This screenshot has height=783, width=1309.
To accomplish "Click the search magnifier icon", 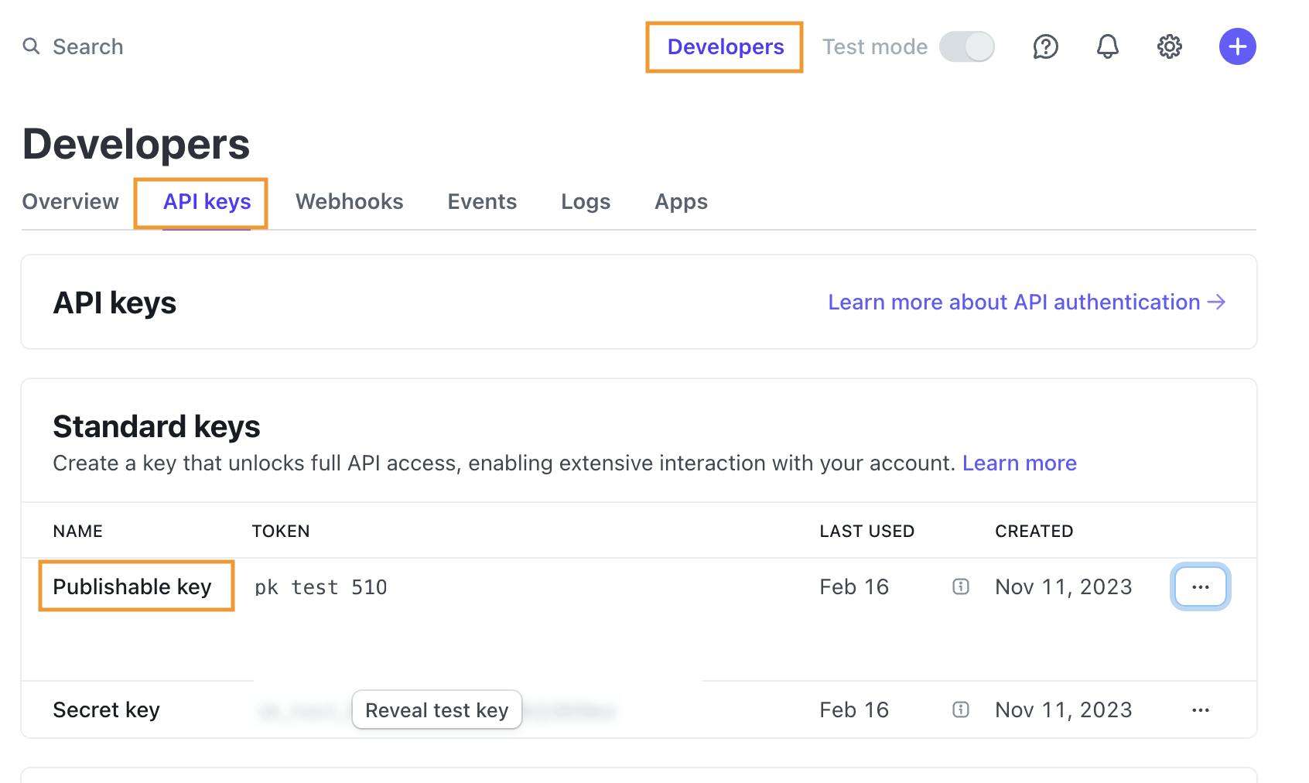I will coord(31,46).
